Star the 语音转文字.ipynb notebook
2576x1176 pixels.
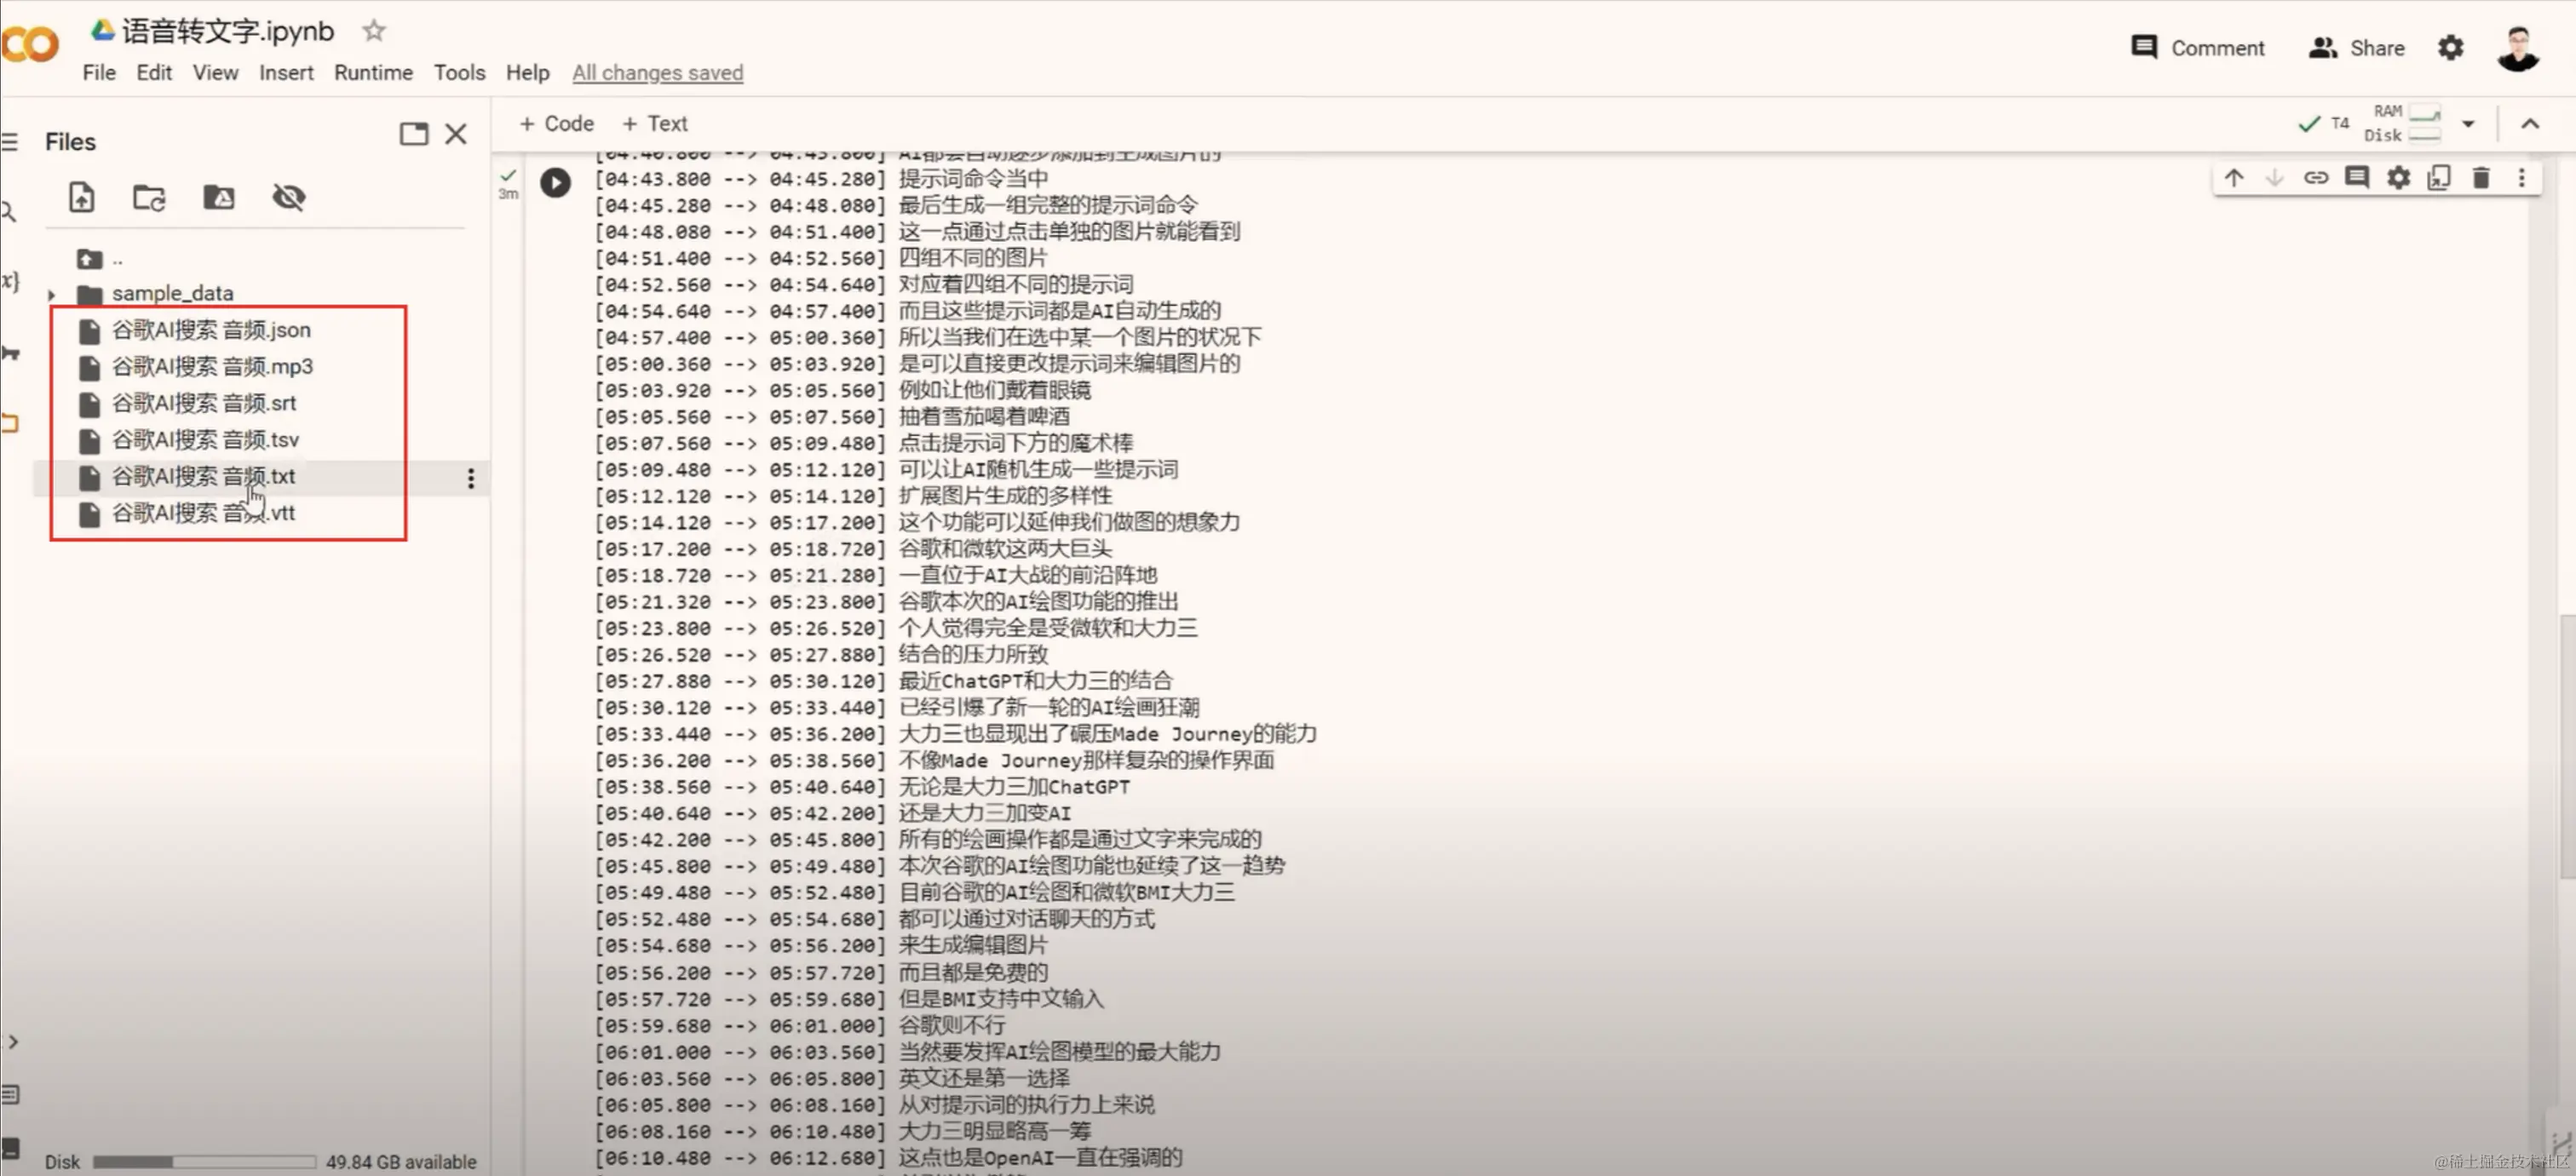point(374,31)
